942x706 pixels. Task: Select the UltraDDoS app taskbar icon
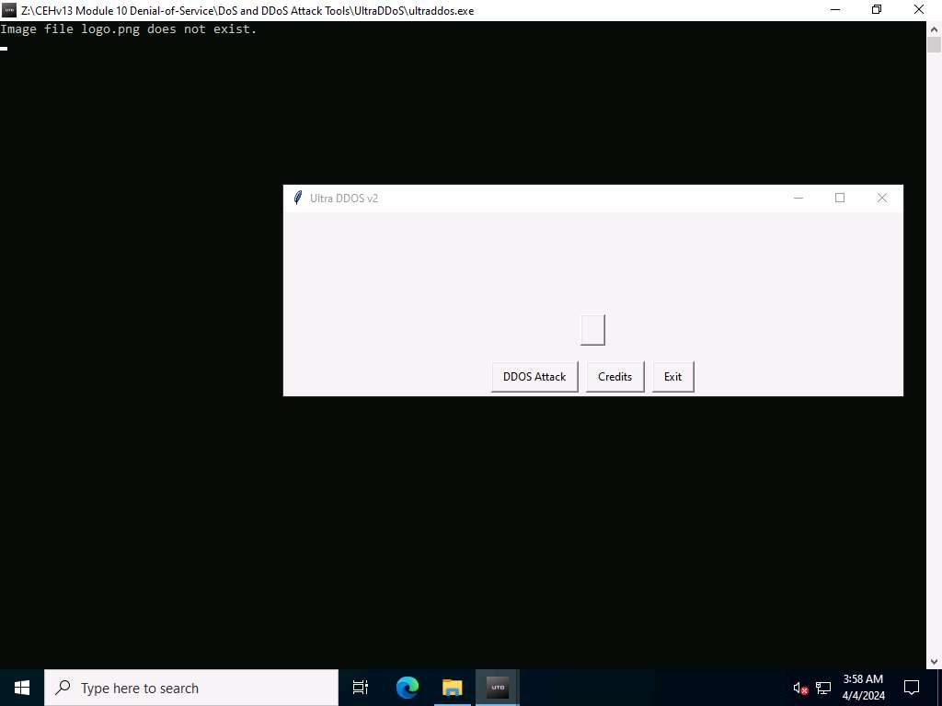[497, 688]
